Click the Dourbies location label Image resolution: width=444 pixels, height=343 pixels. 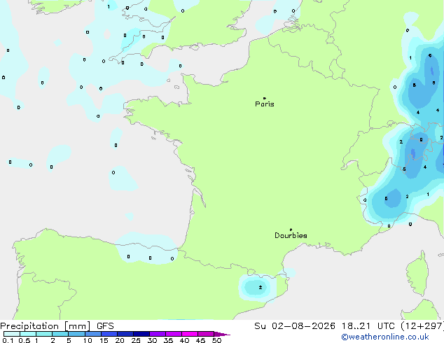291,235
